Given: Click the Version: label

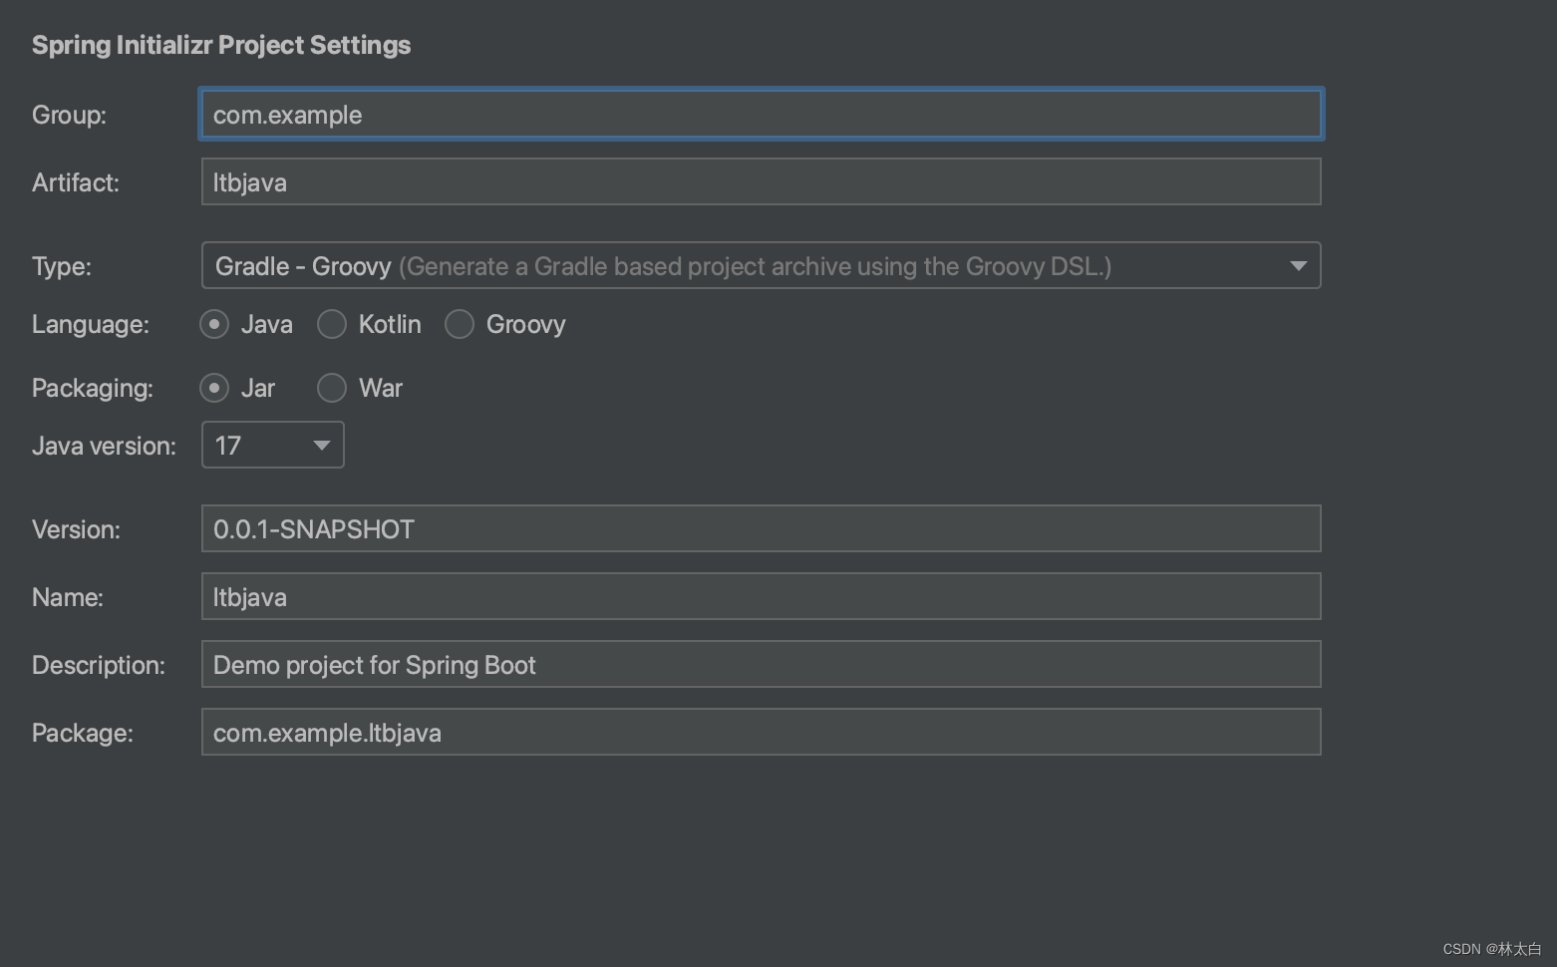Looking at the screenshot, I should 76,529.
